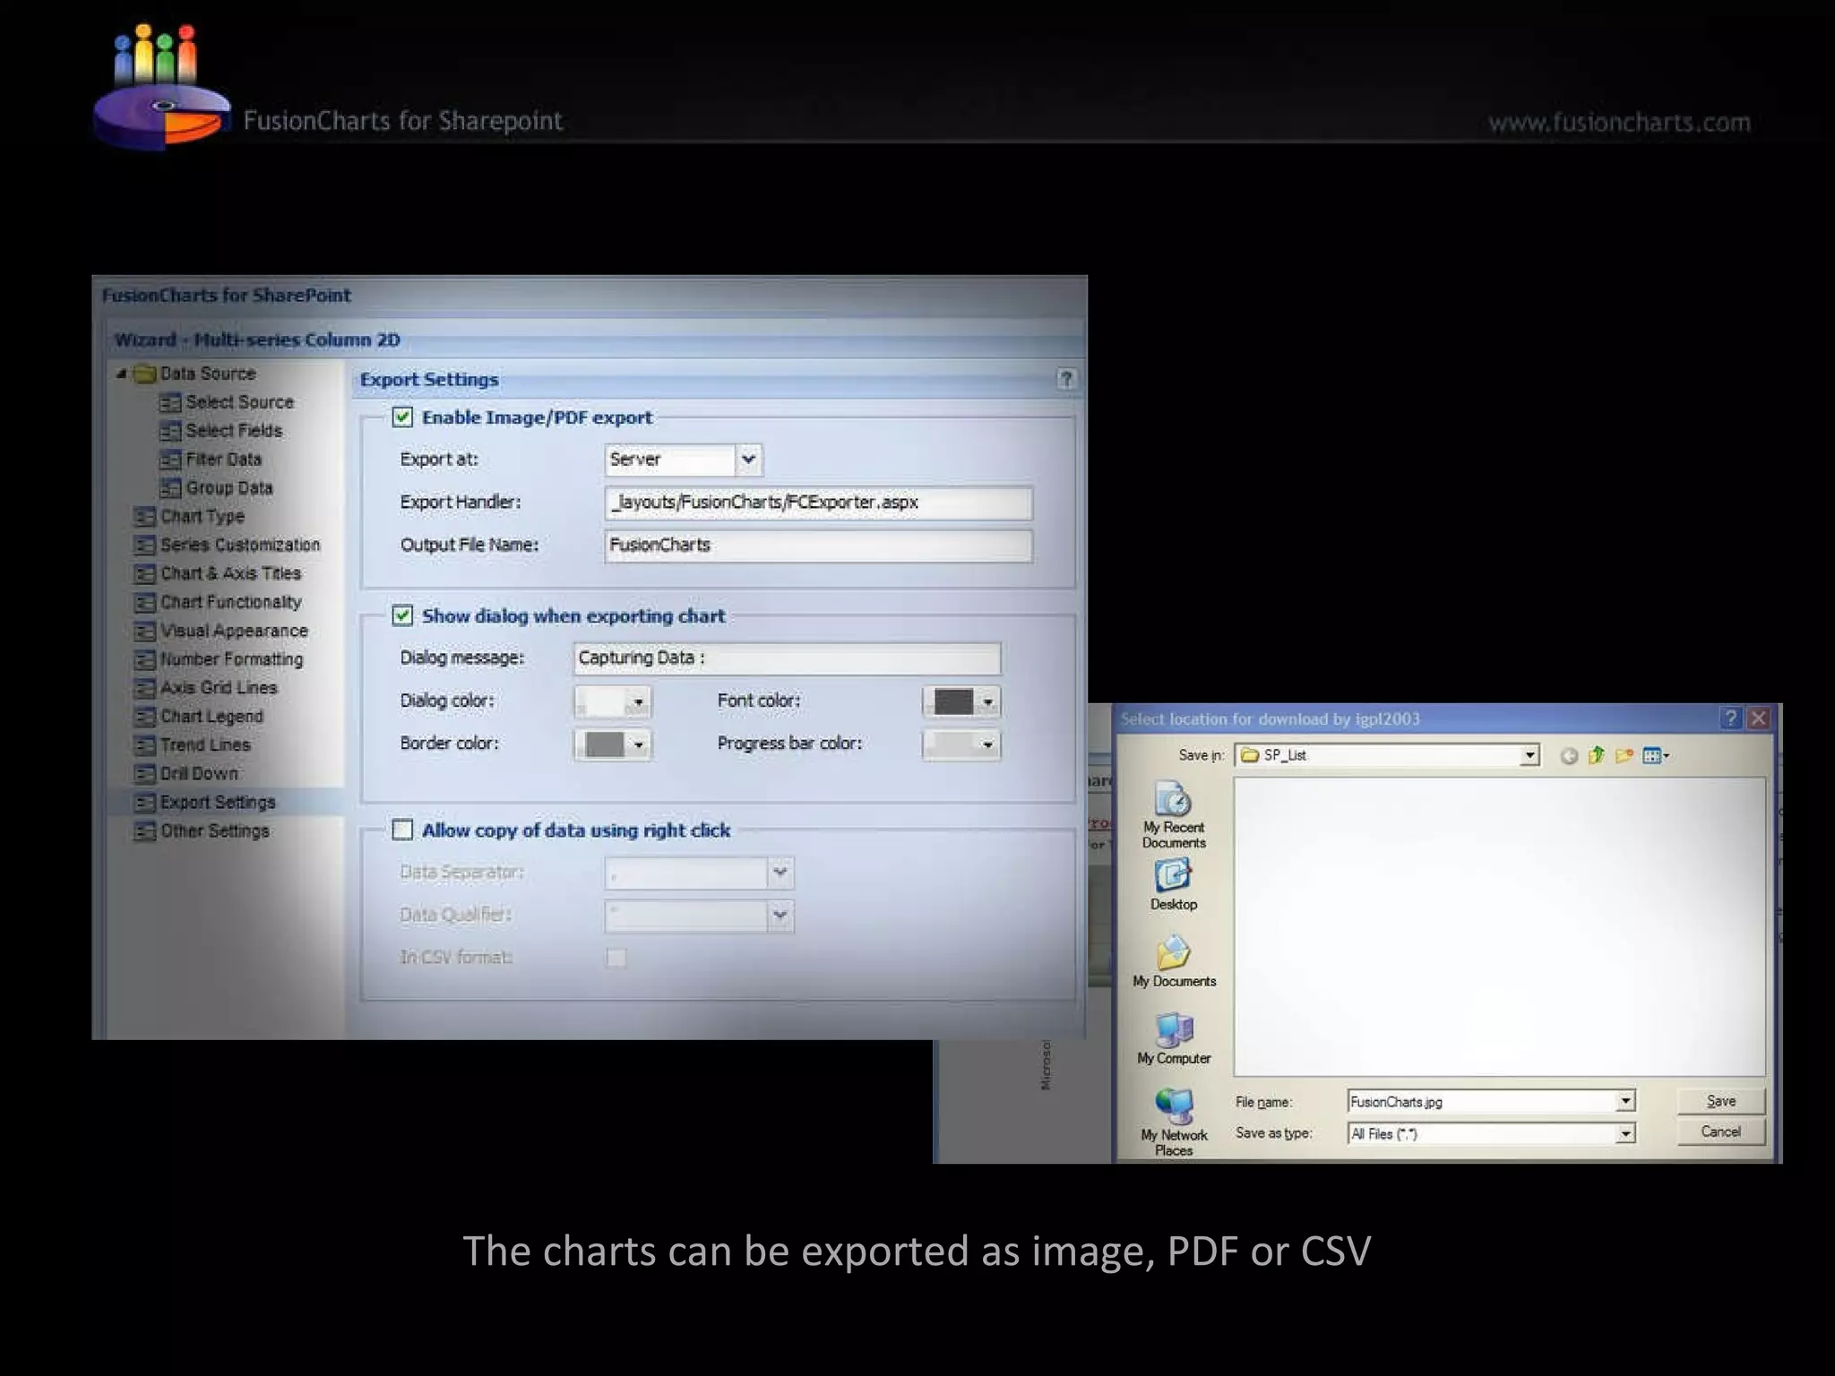Open the Select Fields page
This screenshot has height=1376, width=1835.
click(234, 431)
